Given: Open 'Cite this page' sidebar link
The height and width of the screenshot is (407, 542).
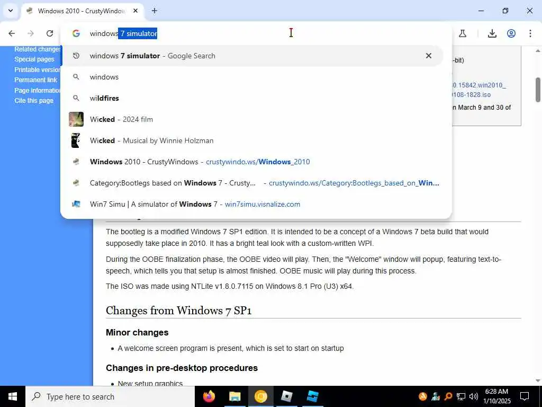Looking at the screenshot, I should [x=34, y=100].
